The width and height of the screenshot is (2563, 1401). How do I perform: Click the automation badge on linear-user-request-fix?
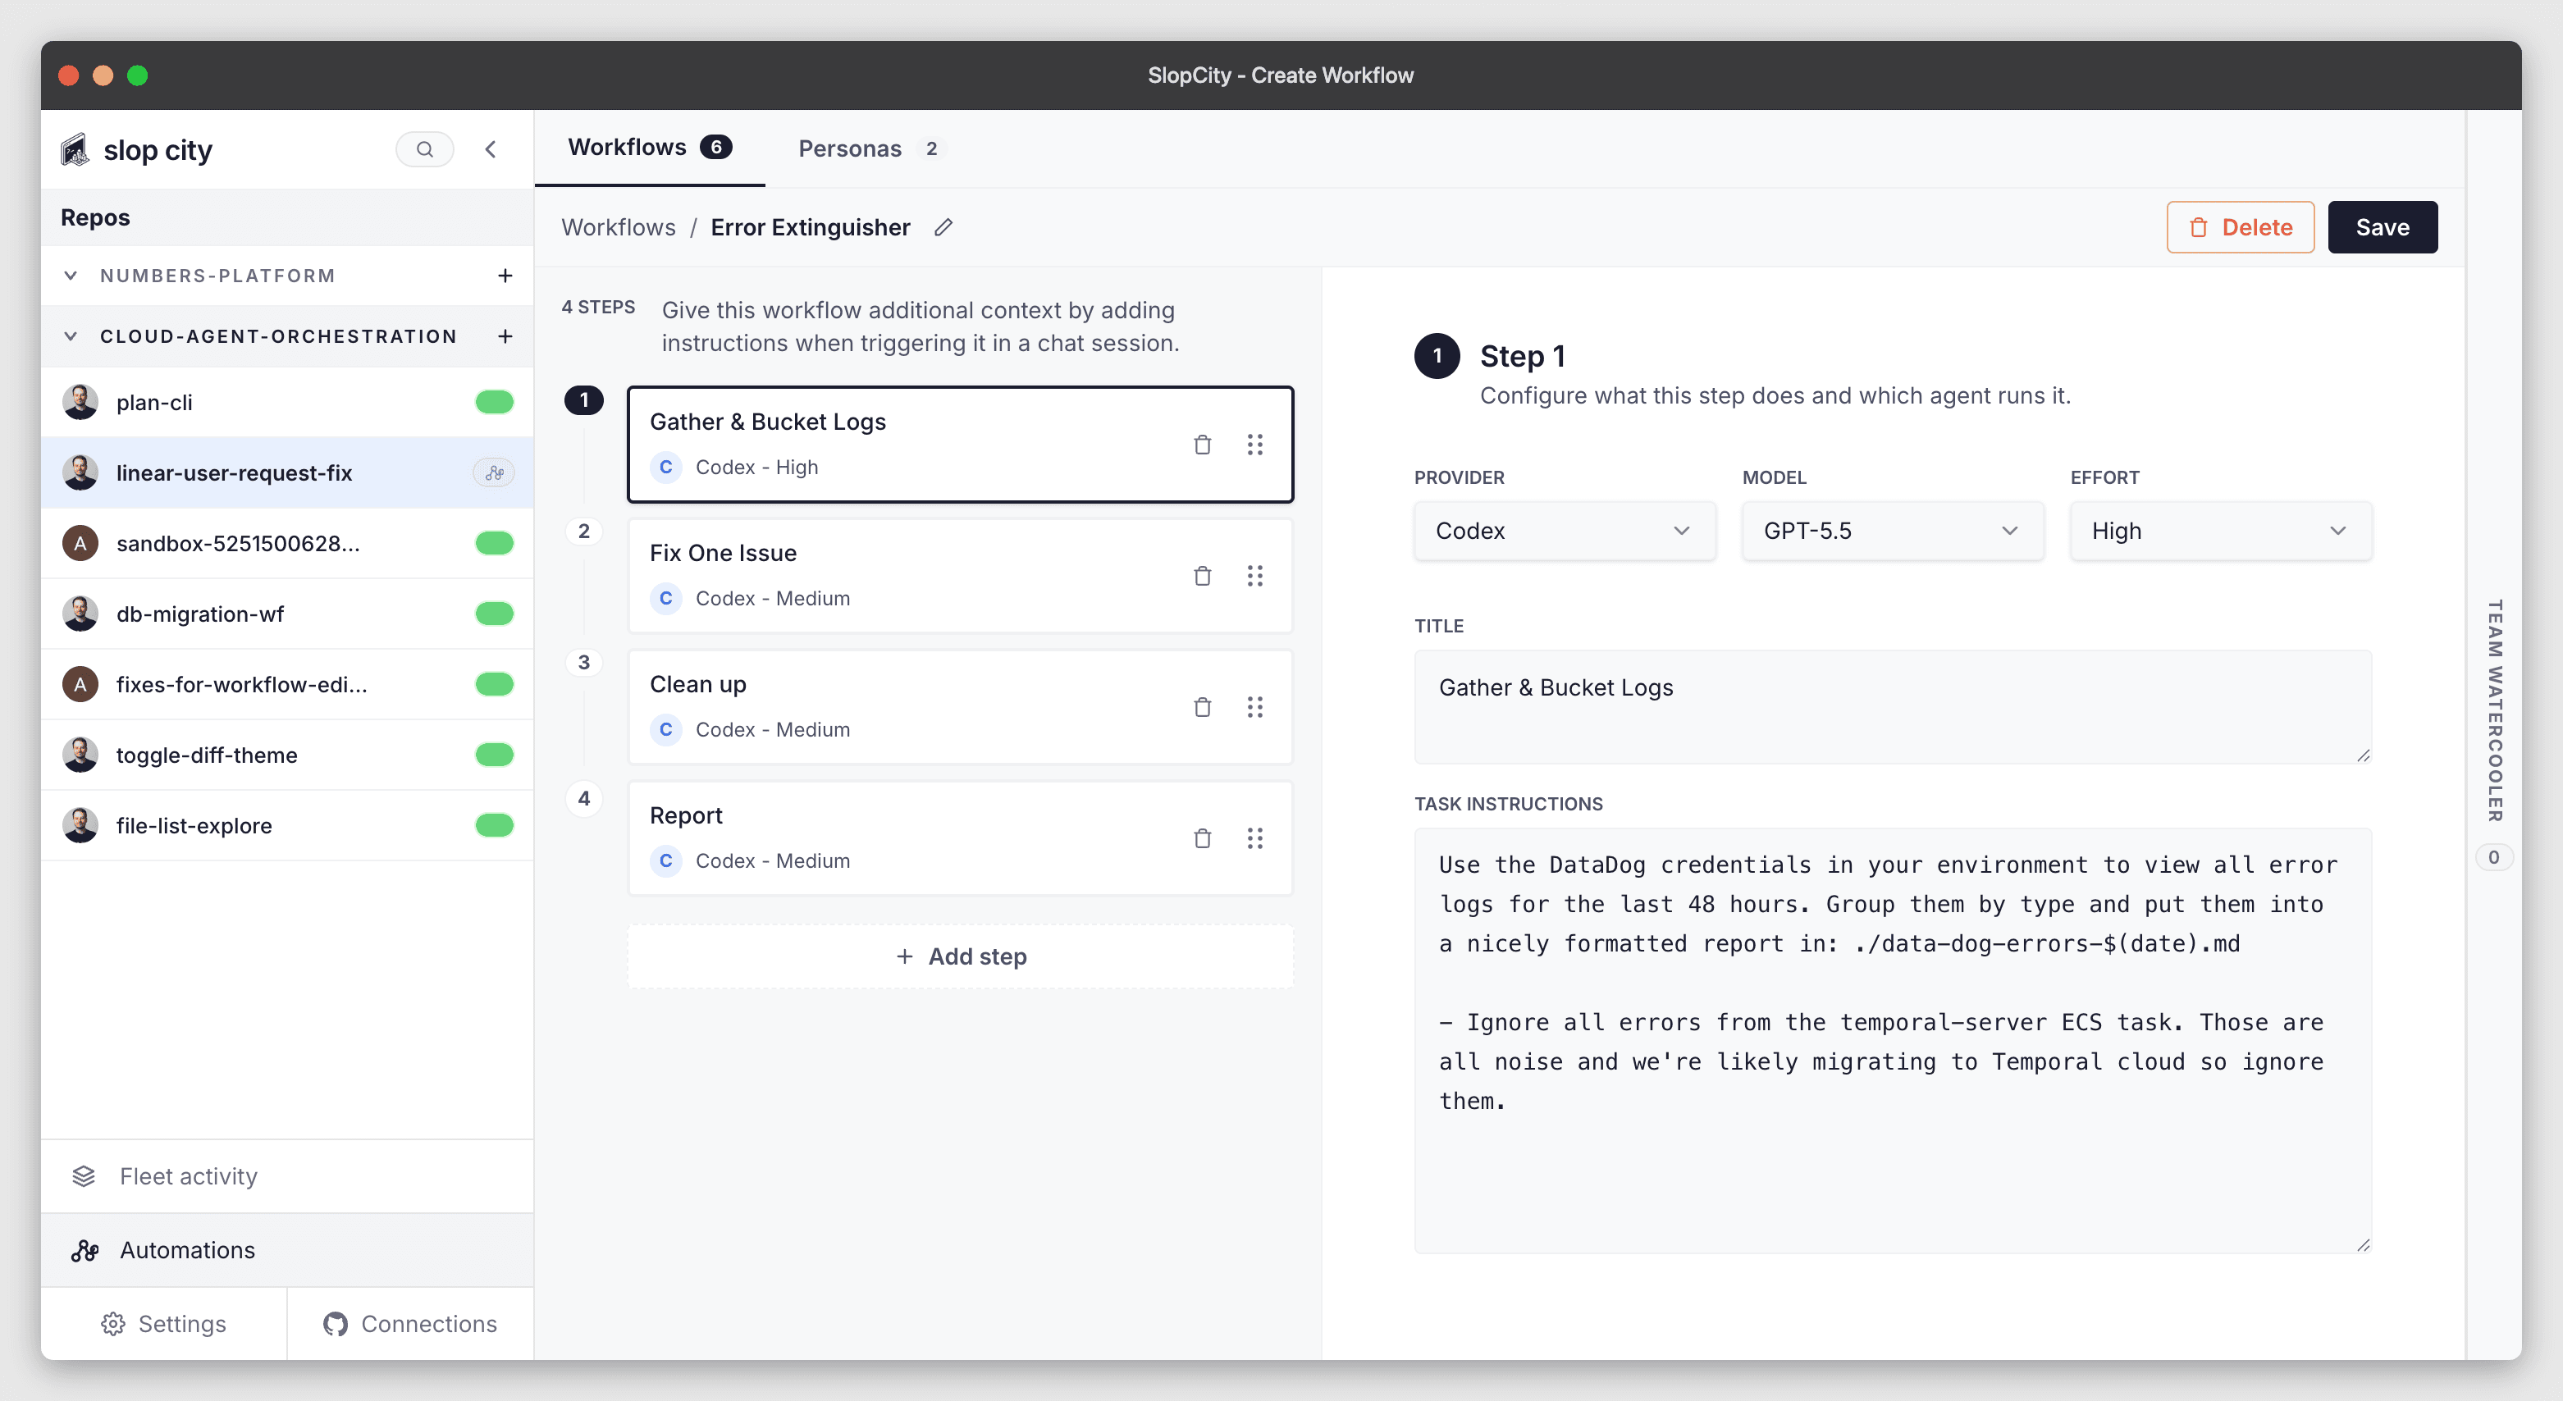point(494,472)
